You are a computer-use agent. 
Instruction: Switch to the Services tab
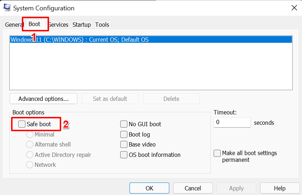coord(58,25)
